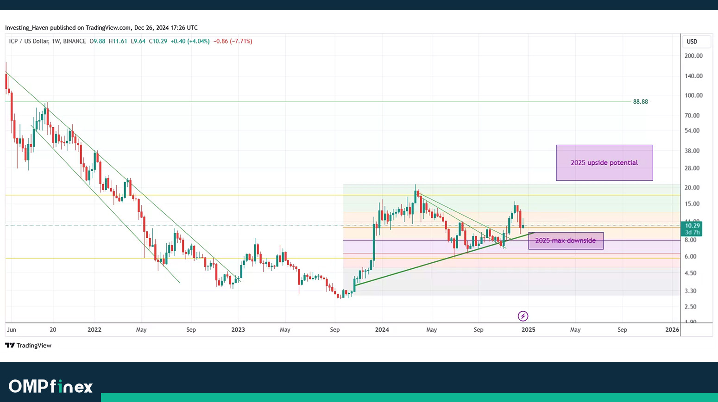Click the 88.88 horizontal line label
This screenshot has width=718, height=402.
click(x=640, y=102)
